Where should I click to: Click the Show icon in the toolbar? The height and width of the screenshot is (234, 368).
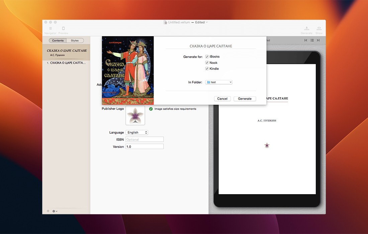pyautogui.click(x=319, y=29)
